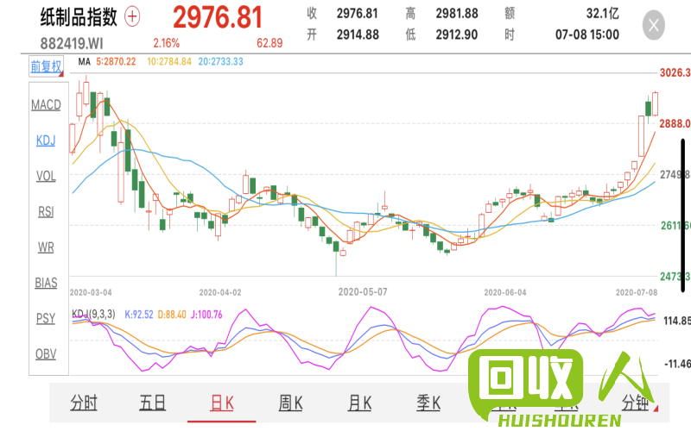Switch to 五日 five-day tab

coord(153,403)
